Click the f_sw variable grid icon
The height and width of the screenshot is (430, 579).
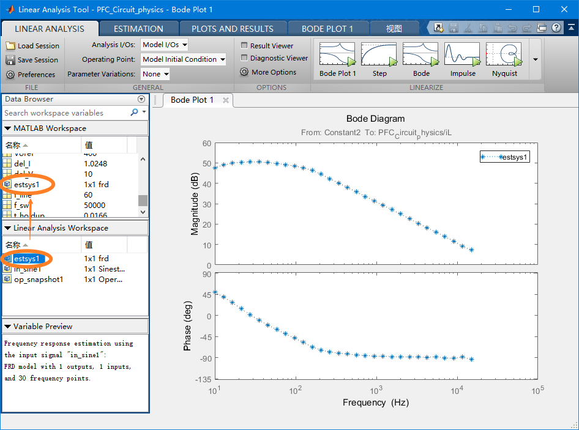click(x=7, y=205)
